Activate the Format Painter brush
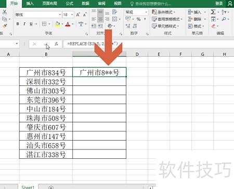Image resolution: width=234 pixels, height=189 pixels. click(x=5, y=26)
